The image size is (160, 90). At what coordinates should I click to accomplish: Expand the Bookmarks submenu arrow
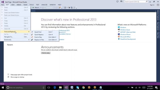click(29, 40)
